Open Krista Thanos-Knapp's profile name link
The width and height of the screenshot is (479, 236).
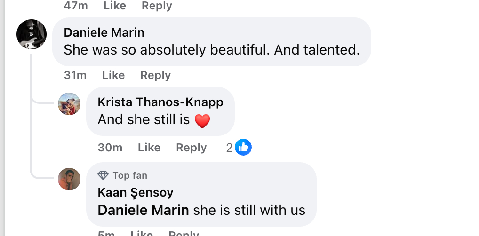(160, 102)
